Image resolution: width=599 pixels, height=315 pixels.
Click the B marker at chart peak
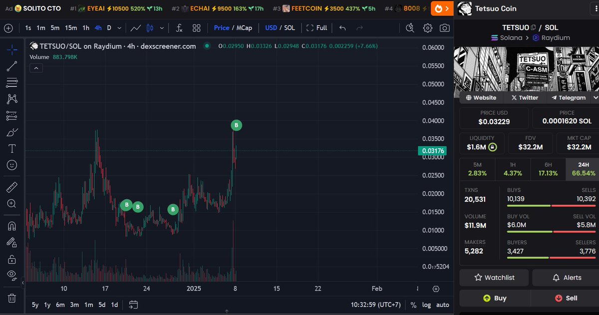pyautogui.click(x=237, y=125)
